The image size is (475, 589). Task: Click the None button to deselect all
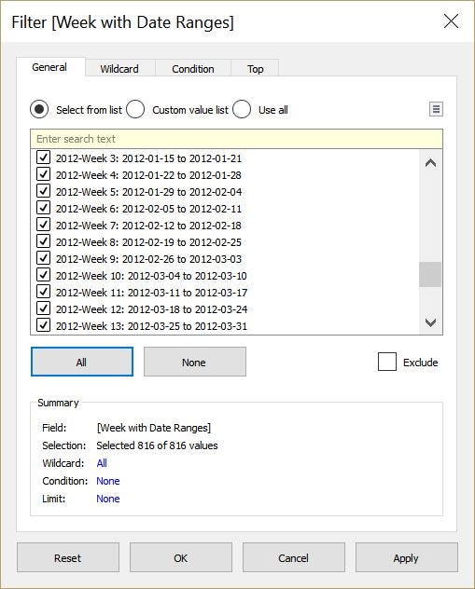194,362
